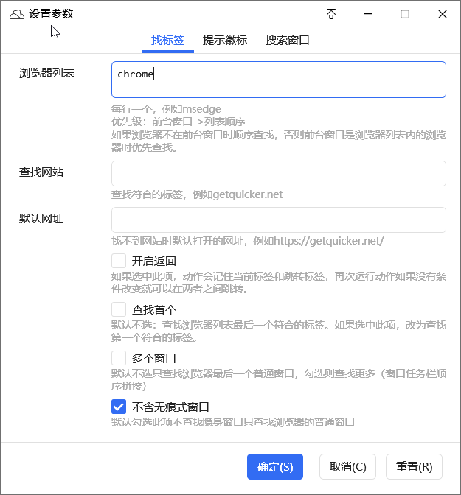Click the 查找网站 label

41,172
